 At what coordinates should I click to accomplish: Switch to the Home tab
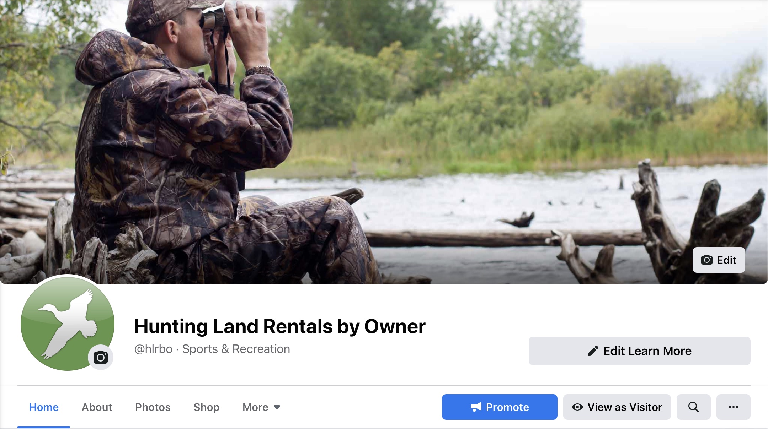[44, 407]
